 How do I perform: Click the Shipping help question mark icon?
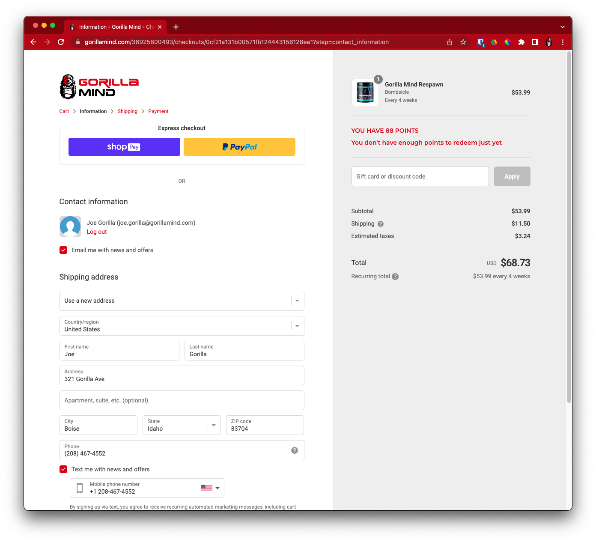[x=381, y=224]
